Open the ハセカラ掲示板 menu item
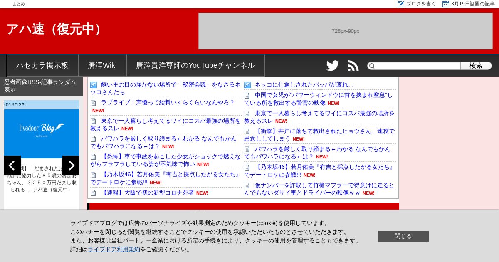The width and height of the screenshot is (499, 262). (x=42, y=65)
